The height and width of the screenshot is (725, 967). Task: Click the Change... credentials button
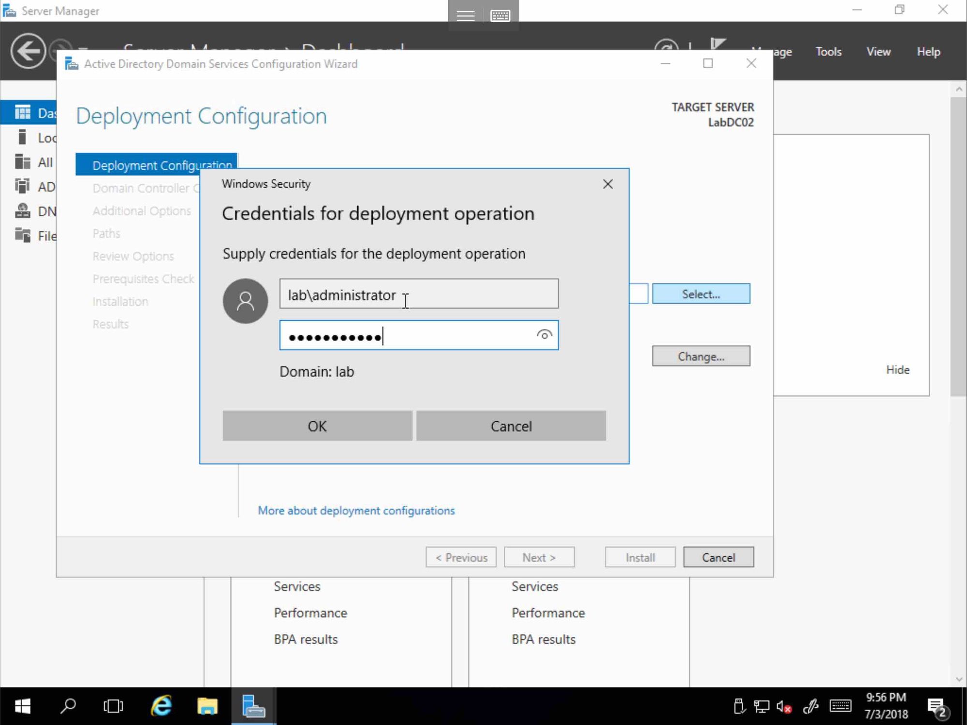pyautogui.click(x=701, y=356)
